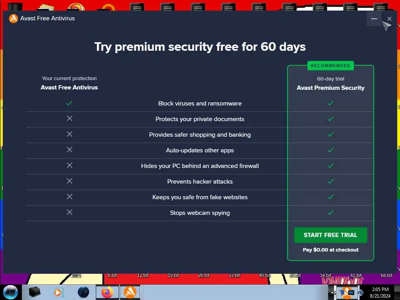Close the Avast trial offer window
Image resolution: width=400 pixels, height=300 pixels.
click(389, 19)
